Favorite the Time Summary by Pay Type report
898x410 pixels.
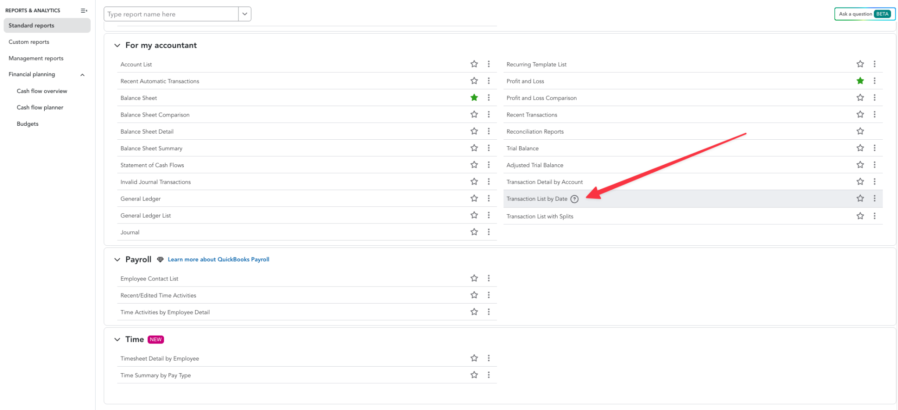[x=474, y=375]
